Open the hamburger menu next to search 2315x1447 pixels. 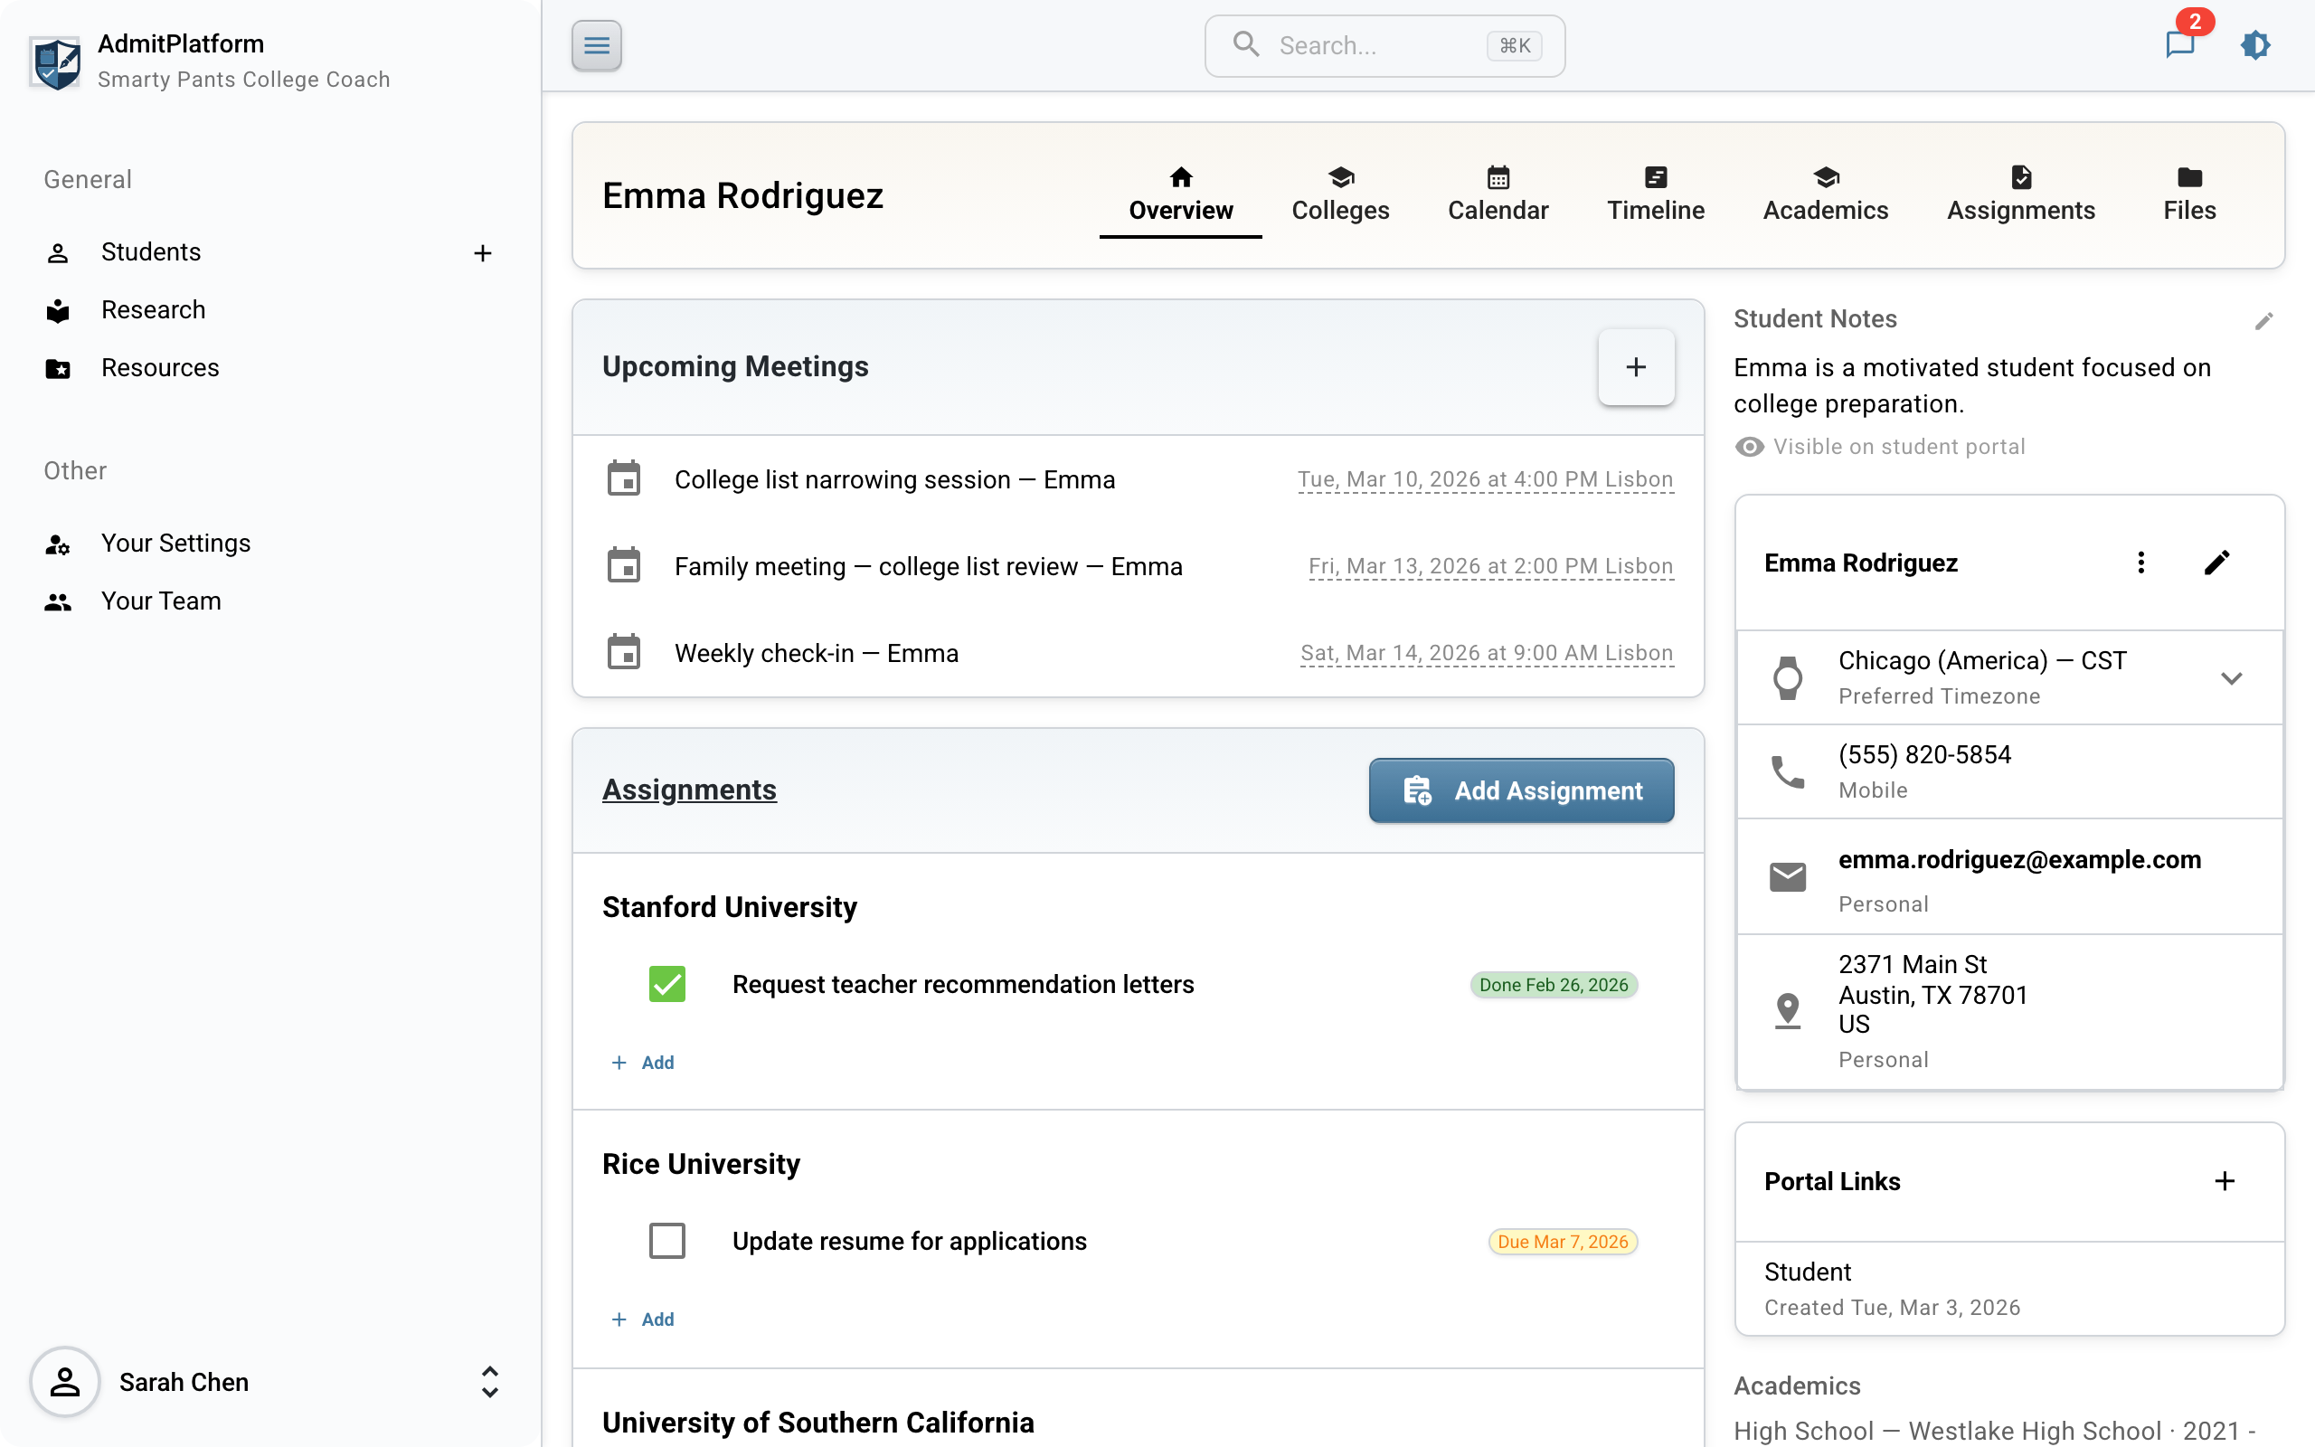click(596, 45)
